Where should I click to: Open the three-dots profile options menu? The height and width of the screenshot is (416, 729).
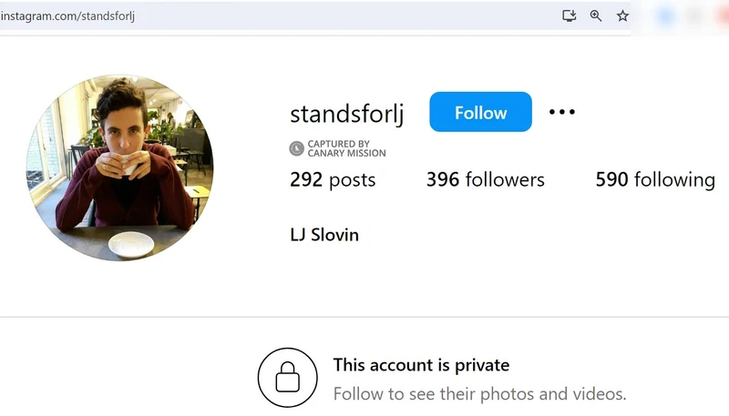pyautogui.click(x=561, y=112)
